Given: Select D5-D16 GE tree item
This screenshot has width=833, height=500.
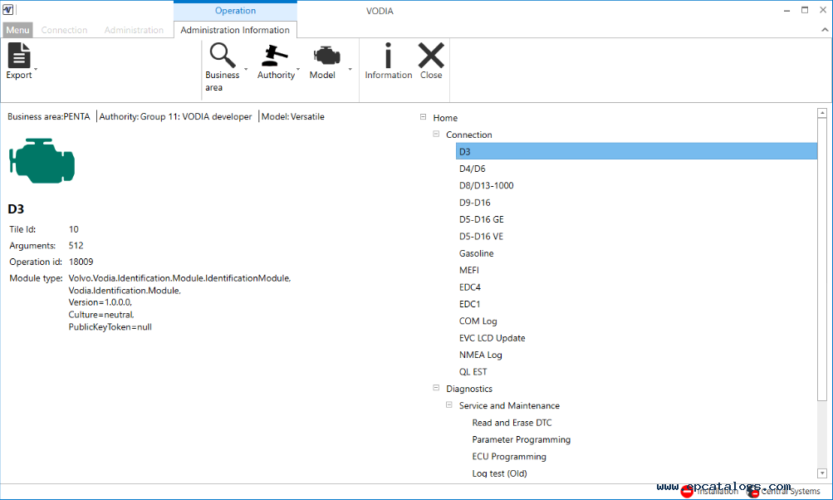Looking at the screenshot, I should (482, 219).
